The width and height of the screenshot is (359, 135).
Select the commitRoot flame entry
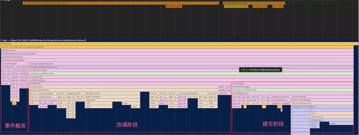293,83
